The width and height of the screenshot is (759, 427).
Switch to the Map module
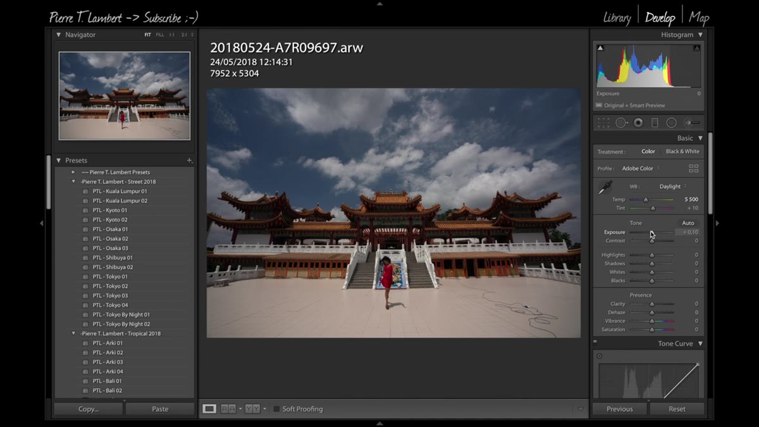(x=699, y=17)
